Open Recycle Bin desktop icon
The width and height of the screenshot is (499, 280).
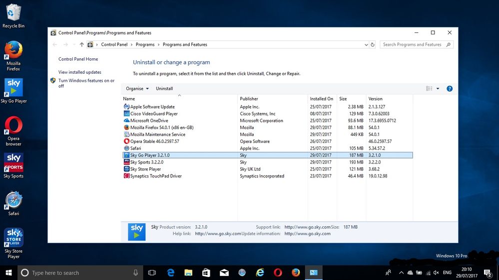tap(13, 16)
